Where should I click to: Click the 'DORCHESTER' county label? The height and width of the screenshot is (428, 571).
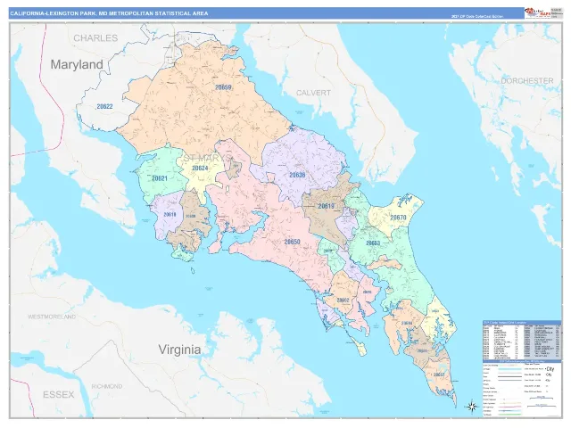[x=527, y=81]
